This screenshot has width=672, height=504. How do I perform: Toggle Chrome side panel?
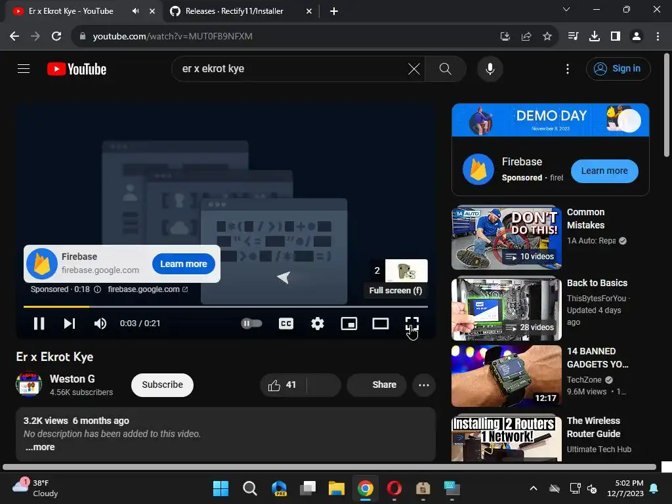616,37
